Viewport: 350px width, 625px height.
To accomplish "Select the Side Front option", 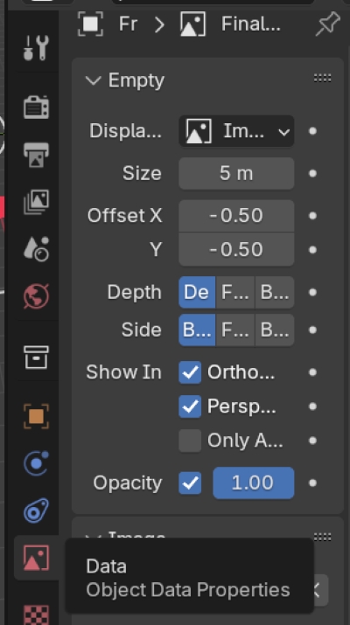I will [x=235, y=330].
